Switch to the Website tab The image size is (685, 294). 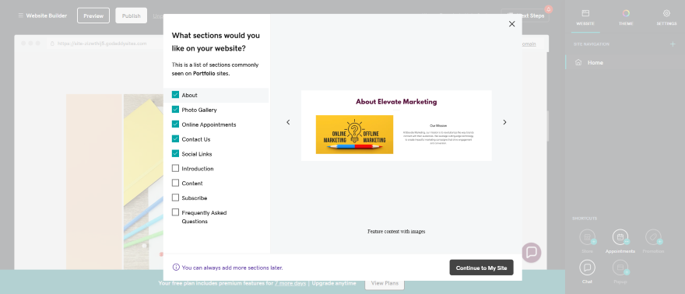point(585,18)
